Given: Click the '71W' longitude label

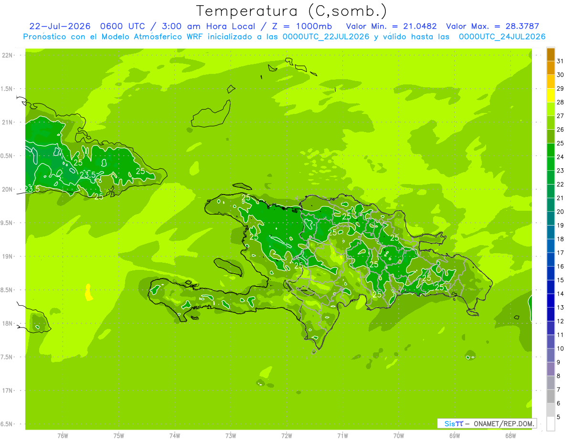Looking at the screenshot, I should [x=342, y=436].
